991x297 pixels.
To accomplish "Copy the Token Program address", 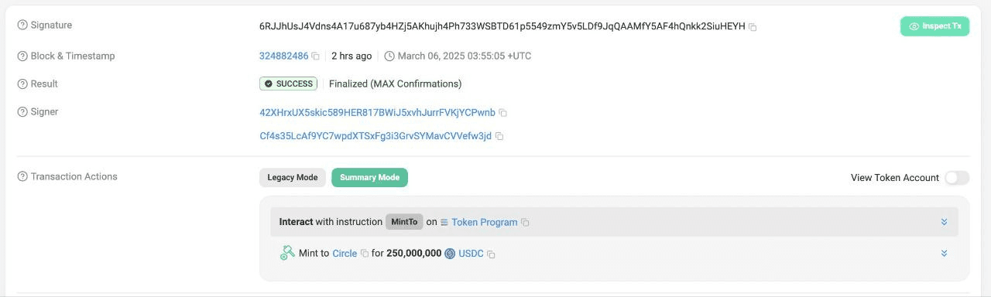I will 525,223.
